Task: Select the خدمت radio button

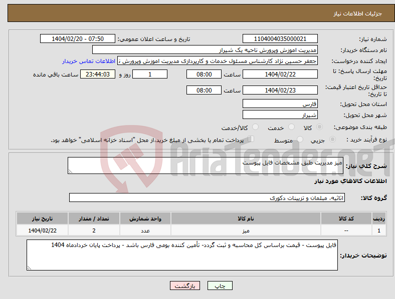Action: (291, 127)
